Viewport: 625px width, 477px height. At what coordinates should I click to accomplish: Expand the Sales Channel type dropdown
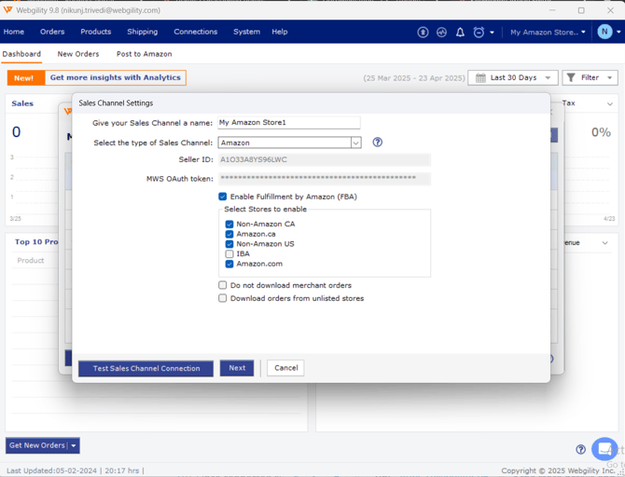[355, 143]
